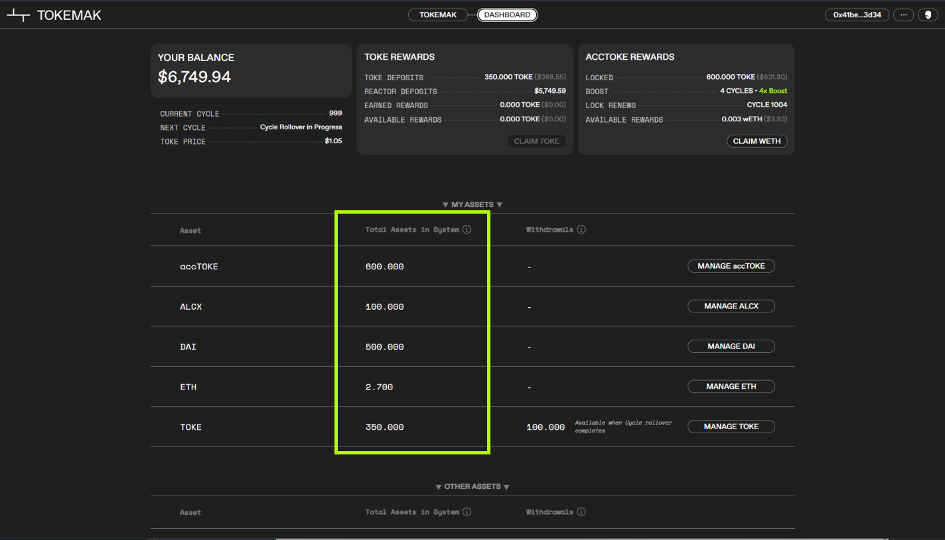Select the ALCX asset name

[x=190, y=307]
